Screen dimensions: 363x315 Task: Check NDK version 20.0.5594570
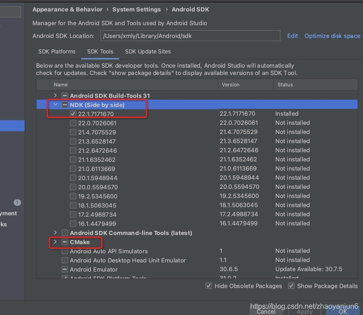point(73,187)
